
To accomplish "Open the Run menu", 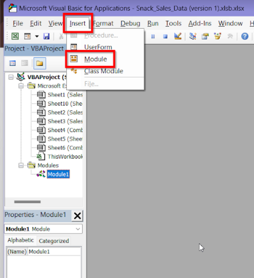I will click(153, 23).
